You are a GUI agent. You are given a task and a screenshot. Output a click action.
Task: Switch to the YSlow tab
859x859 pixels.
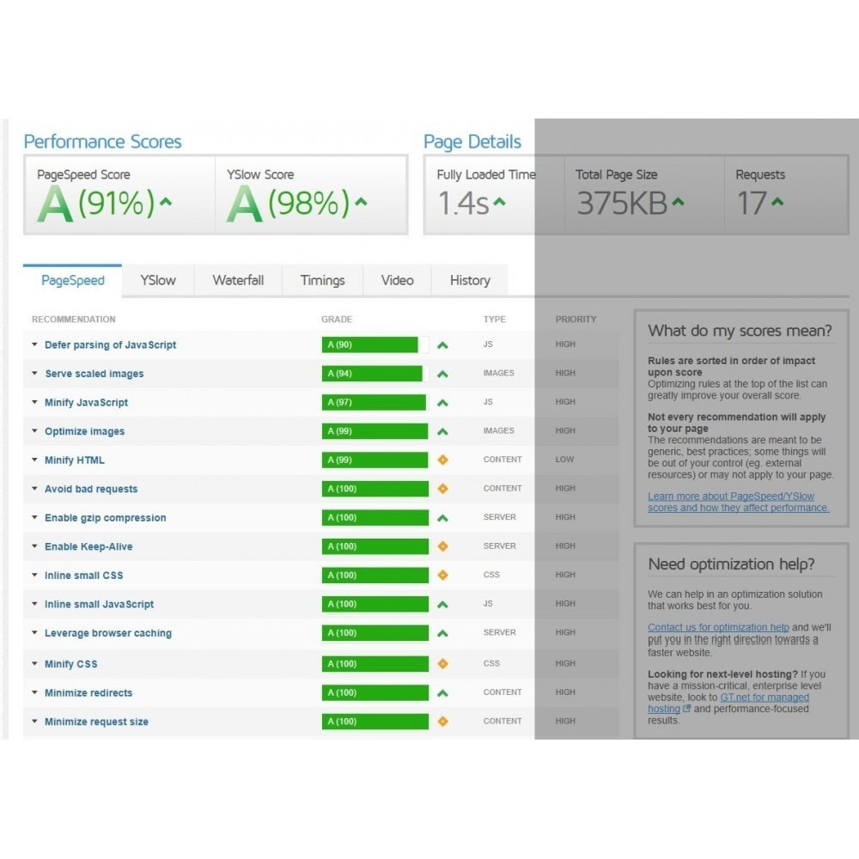158,281
